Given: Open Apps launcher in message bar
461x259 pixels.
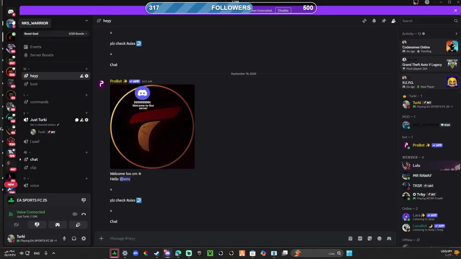Looking at the screenshot, I should click(389, 238).
